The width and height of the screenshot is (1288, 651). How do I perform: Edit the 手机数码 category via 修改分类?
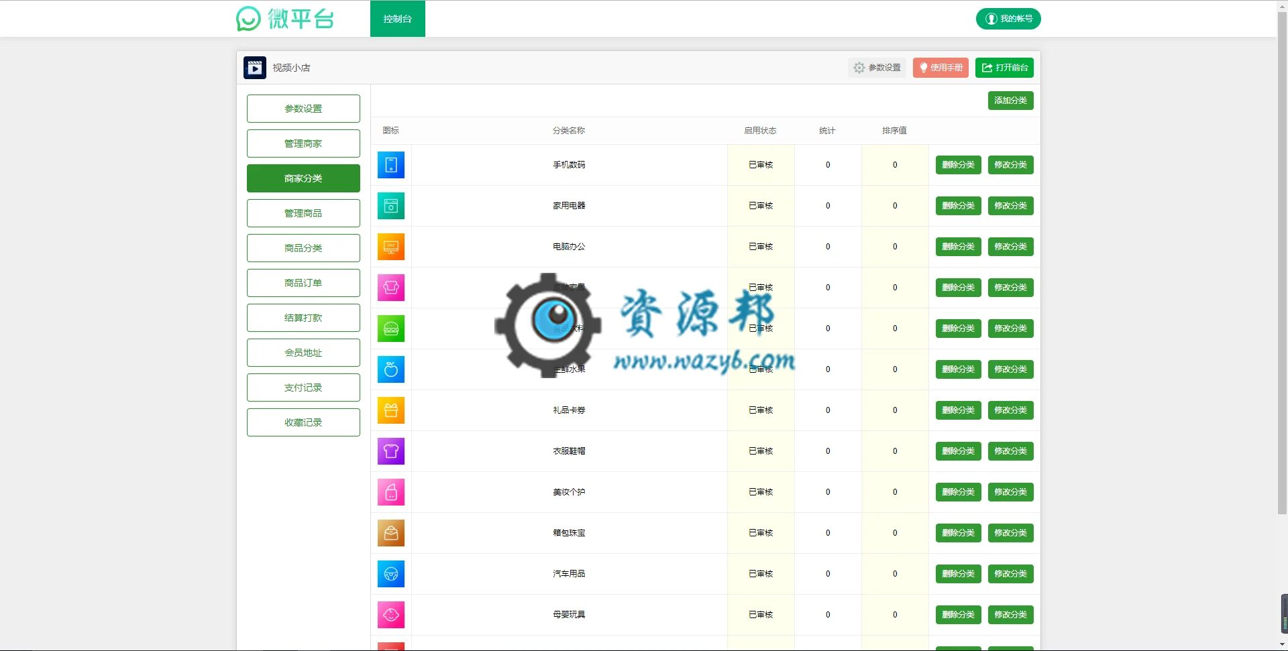tap(1010, 165)
